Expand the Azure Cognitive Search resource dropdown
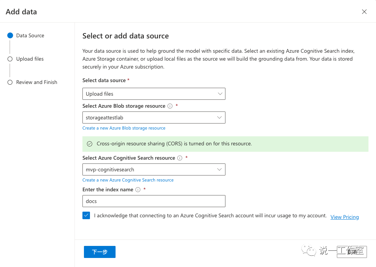376x267 pixels. click(x=154, y=169)
